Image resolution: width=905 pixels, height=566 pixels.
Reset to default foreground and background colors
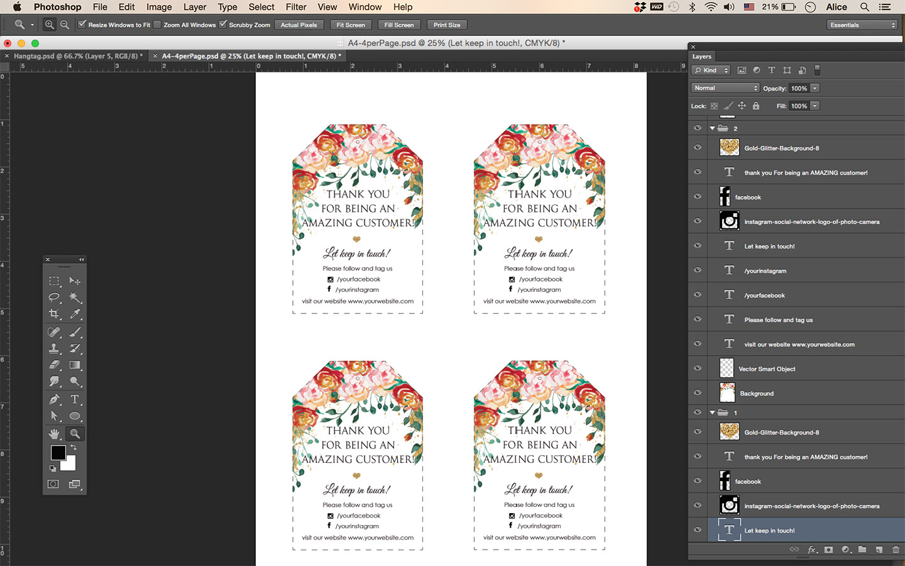coord(53,469)
